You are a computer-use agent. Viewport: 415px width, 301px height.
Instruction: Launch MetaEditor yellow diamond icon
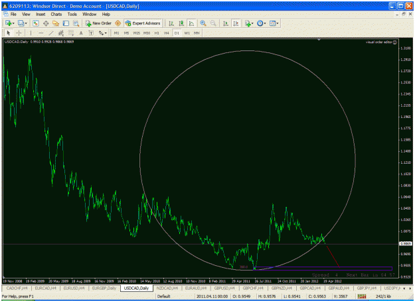pyautogui.click(x=118, y=23)
